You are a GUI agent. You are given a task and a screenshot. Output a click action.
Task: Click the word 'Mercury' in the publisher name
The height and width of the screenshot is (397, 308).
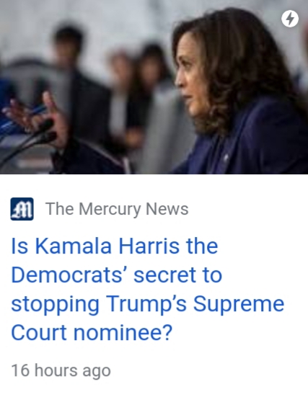coord(110,210)
